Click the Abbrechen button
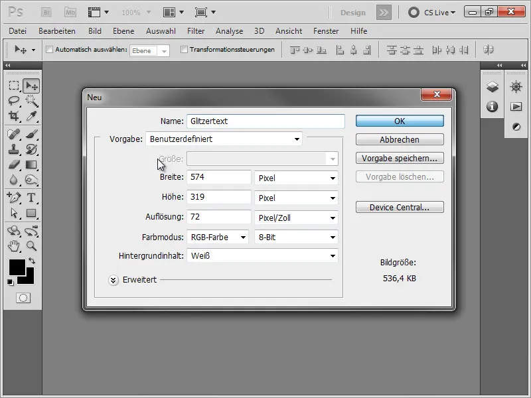 click(400, 139)
